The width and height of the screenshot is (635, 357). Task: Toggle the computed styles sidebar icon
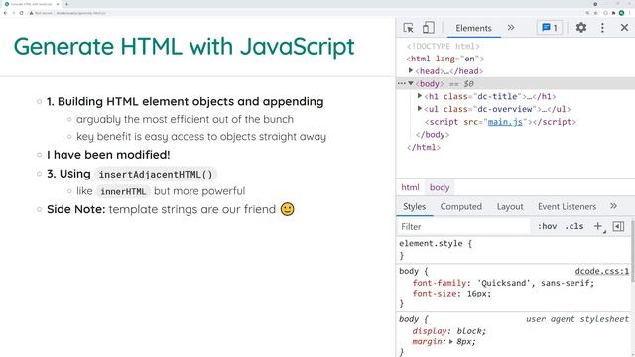click(618, 226)
